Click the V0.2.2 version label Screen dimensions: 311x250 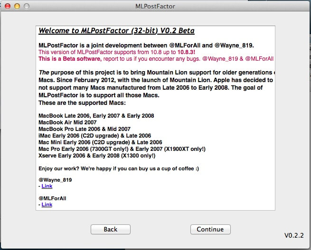tap(294, 235)
